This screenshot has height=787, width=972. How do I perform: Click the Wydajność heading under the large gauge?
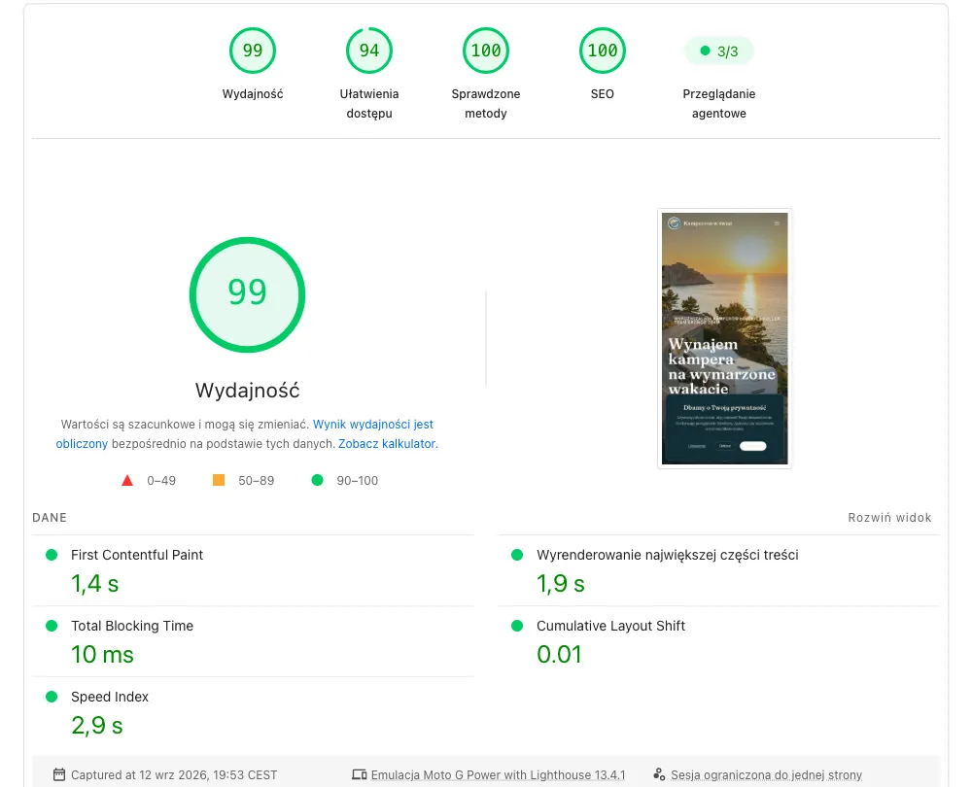247,391
